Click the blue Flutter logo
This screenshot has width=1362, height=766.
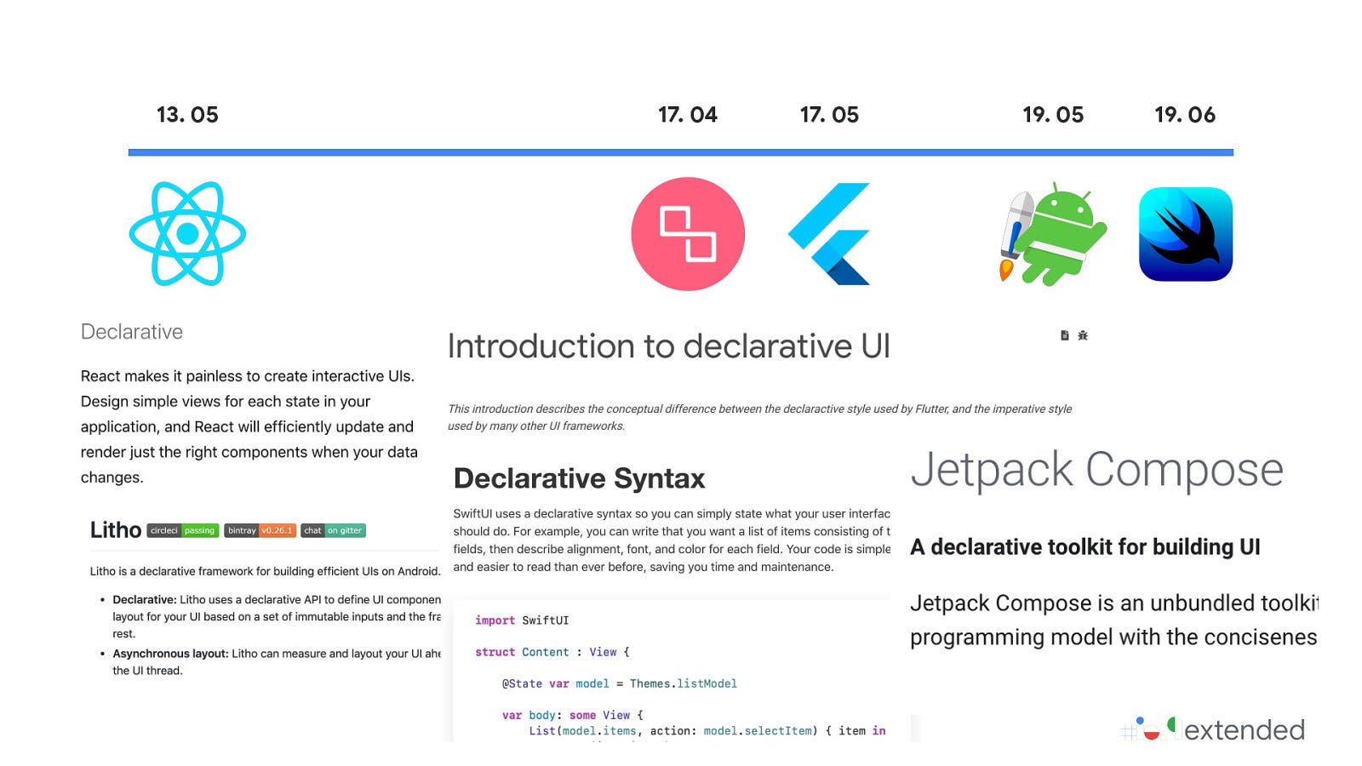830,233
